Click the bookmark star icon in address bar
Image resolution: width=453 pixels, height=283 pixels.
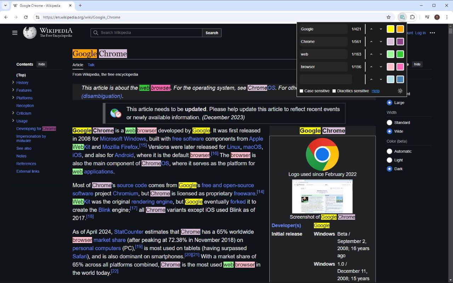(389, 17)
